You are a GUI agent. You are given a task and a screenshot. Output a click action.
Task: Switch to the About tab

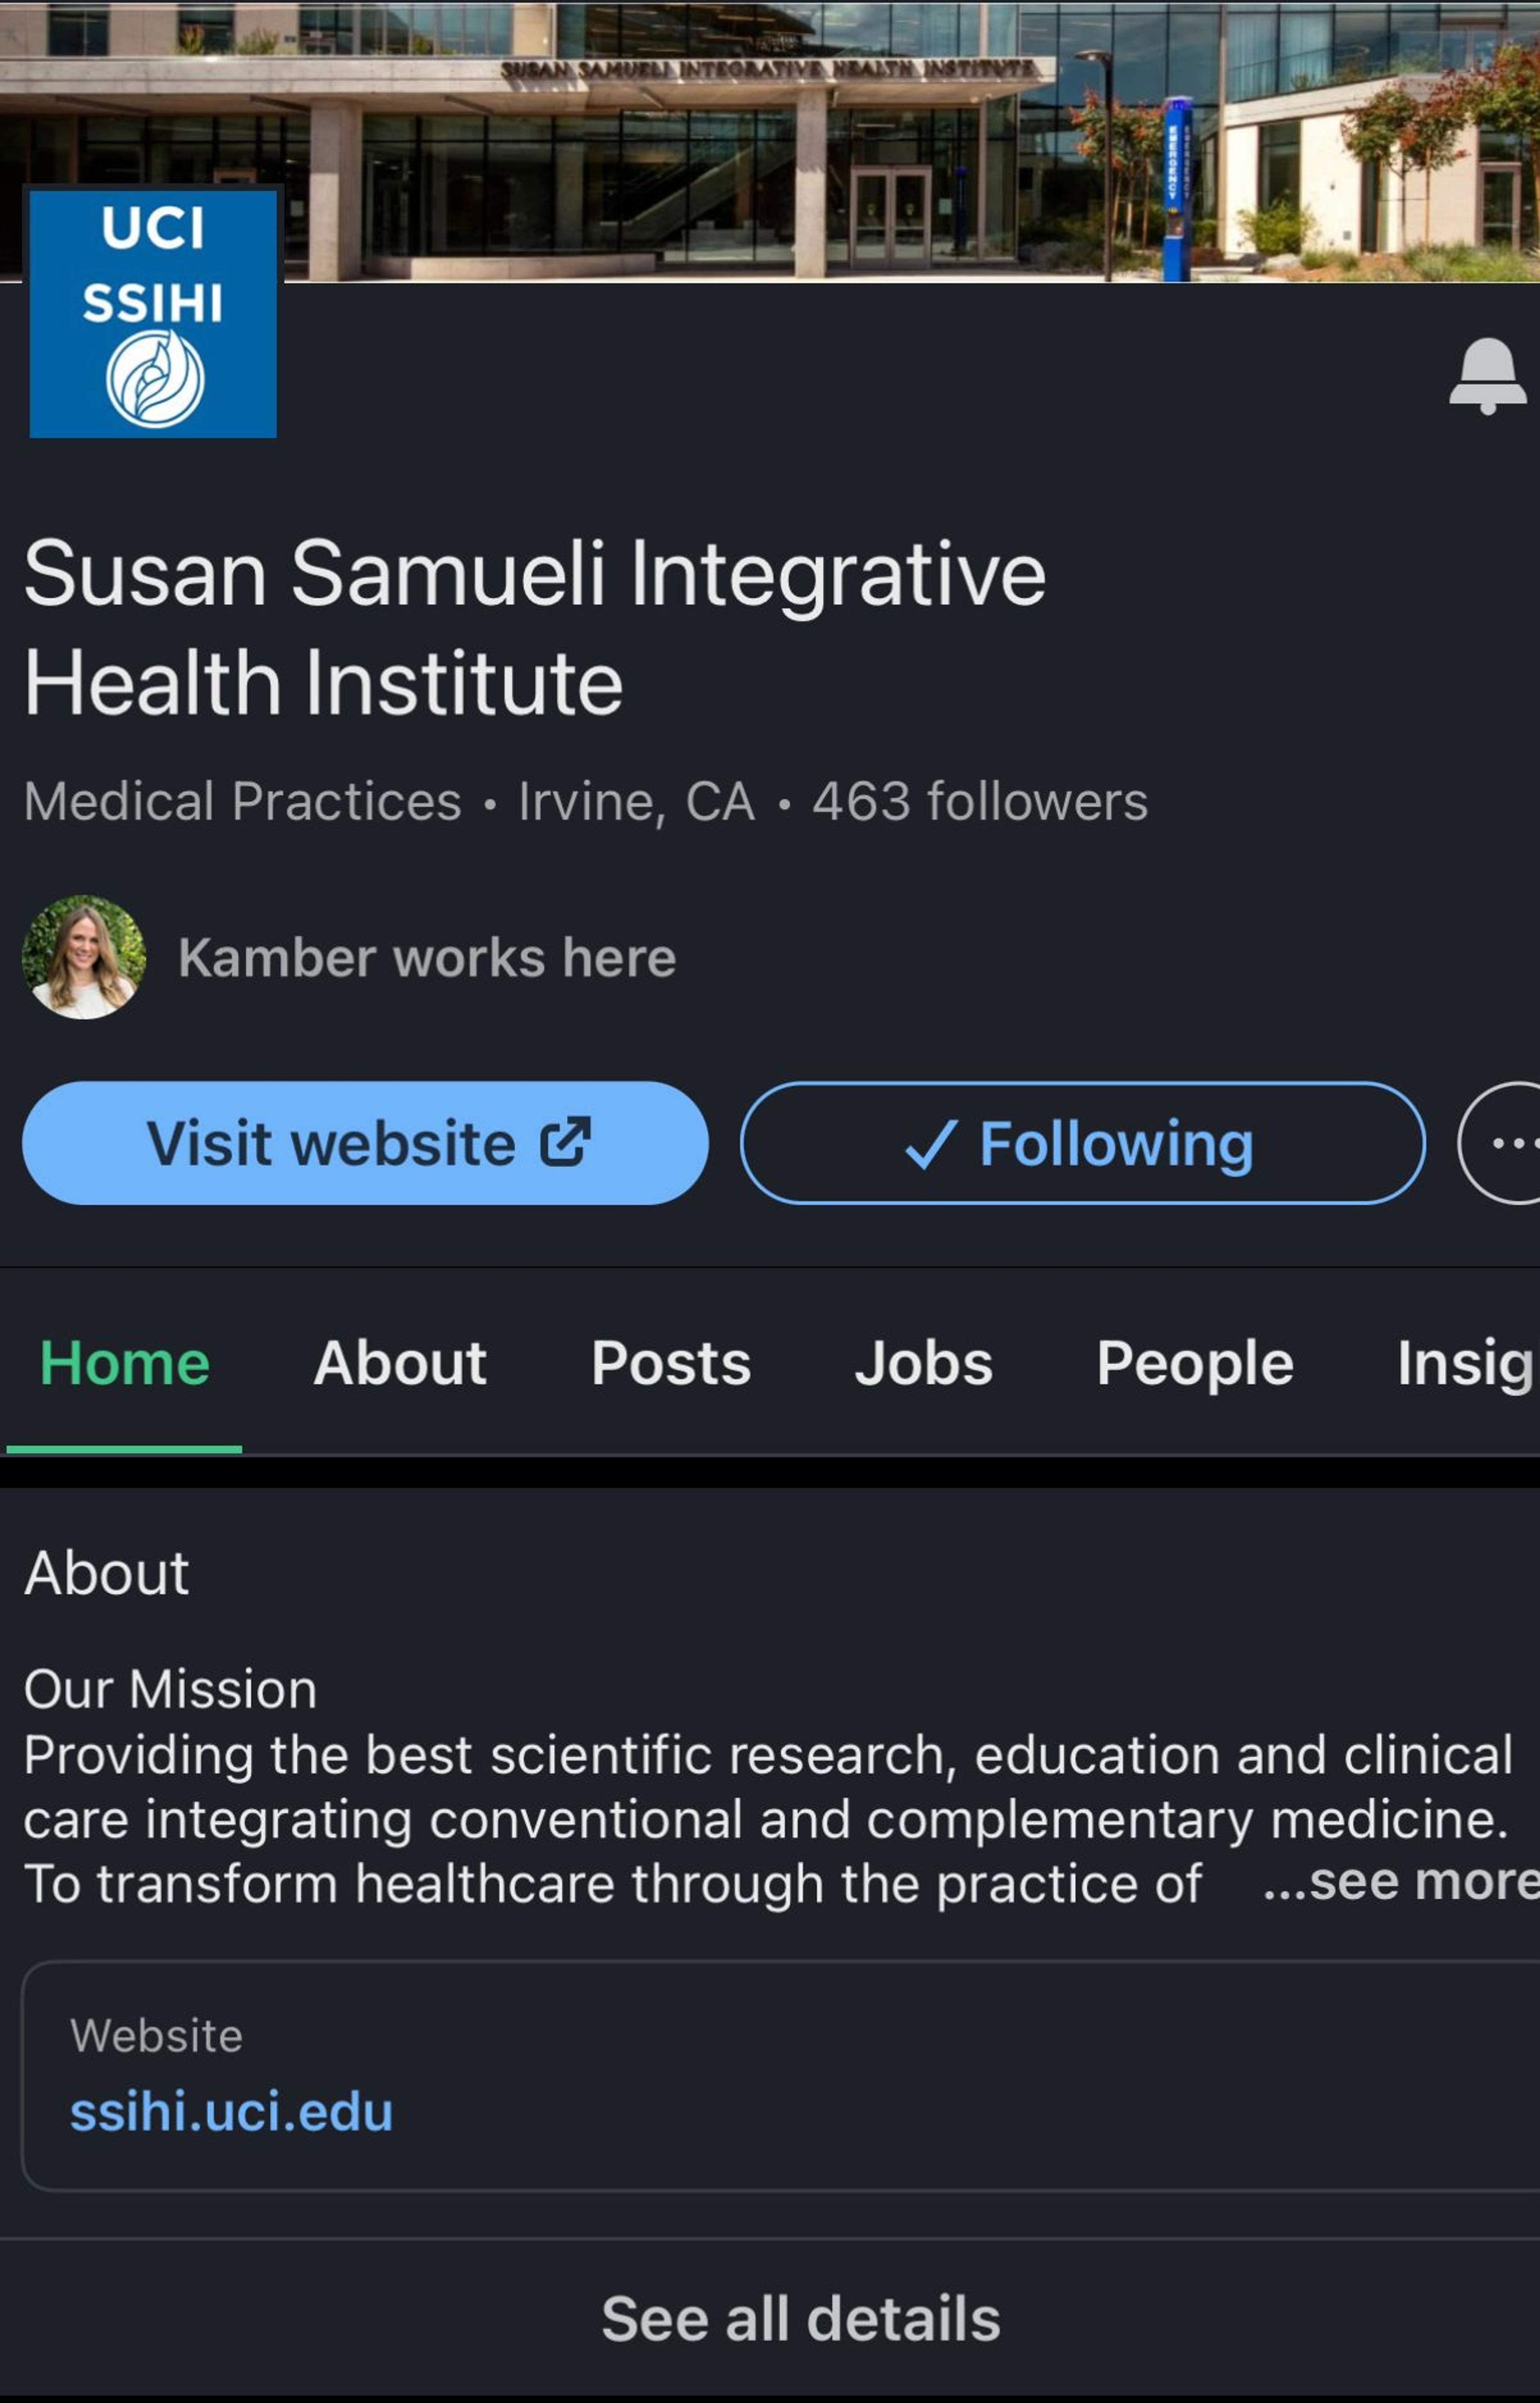(x=400, y=1363)
